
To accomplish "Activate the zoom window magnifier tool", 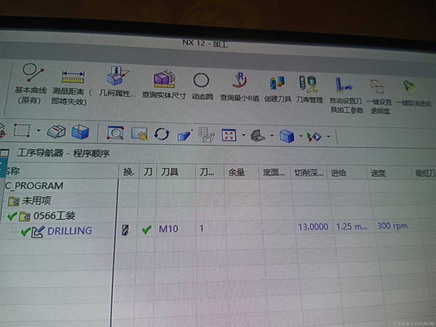I will (x=116, y=133).
